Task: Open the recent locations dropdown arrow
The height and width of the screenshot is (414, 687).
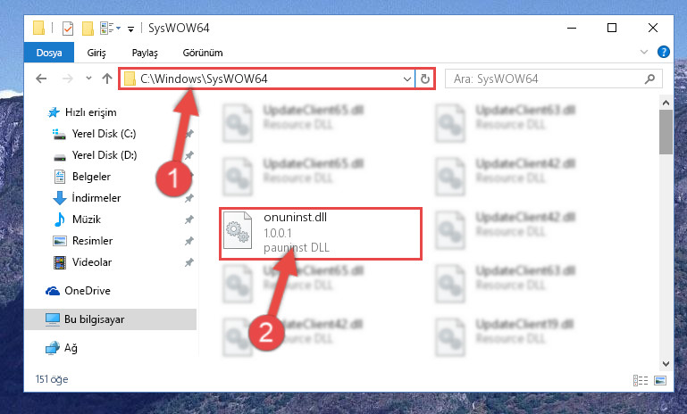Action: coord(88,79)
